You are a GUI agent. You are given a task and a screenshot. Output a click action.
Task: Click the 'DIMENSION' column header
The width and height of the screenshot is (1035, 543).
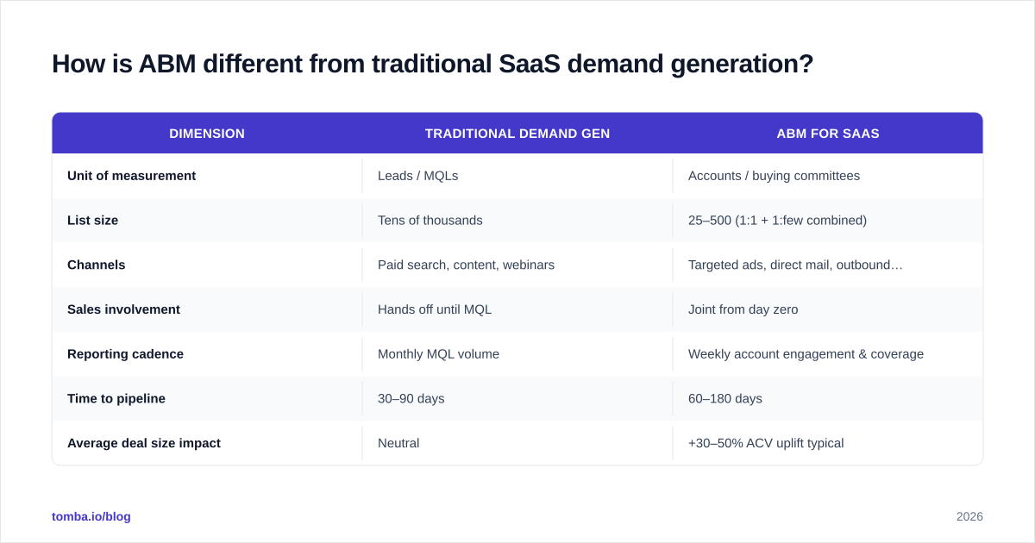click(207, 134)
